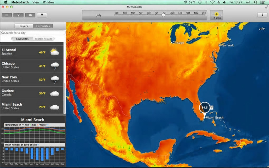Image resolution: width=269 pixels, height=168 pixels.
Task: Jump timeline to Jan
Action: (x=117, y=13)
